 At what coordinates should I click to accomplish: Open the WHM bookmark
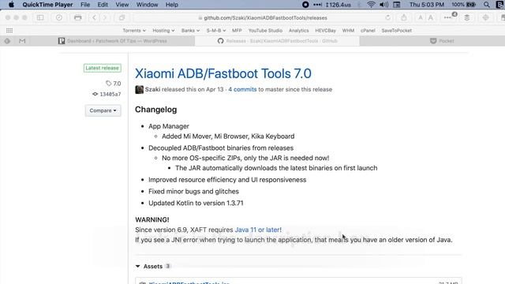pyautogui.click(x=348, y=31)
